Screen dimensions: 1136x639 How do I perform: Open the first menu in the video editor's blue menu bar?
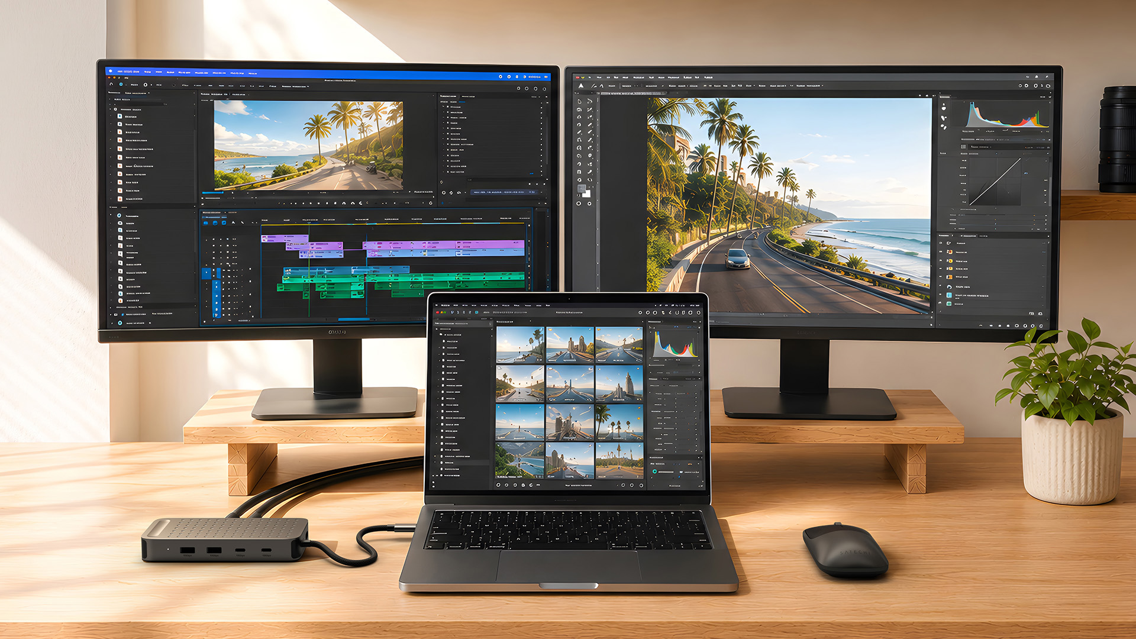[x=128, y=72]
